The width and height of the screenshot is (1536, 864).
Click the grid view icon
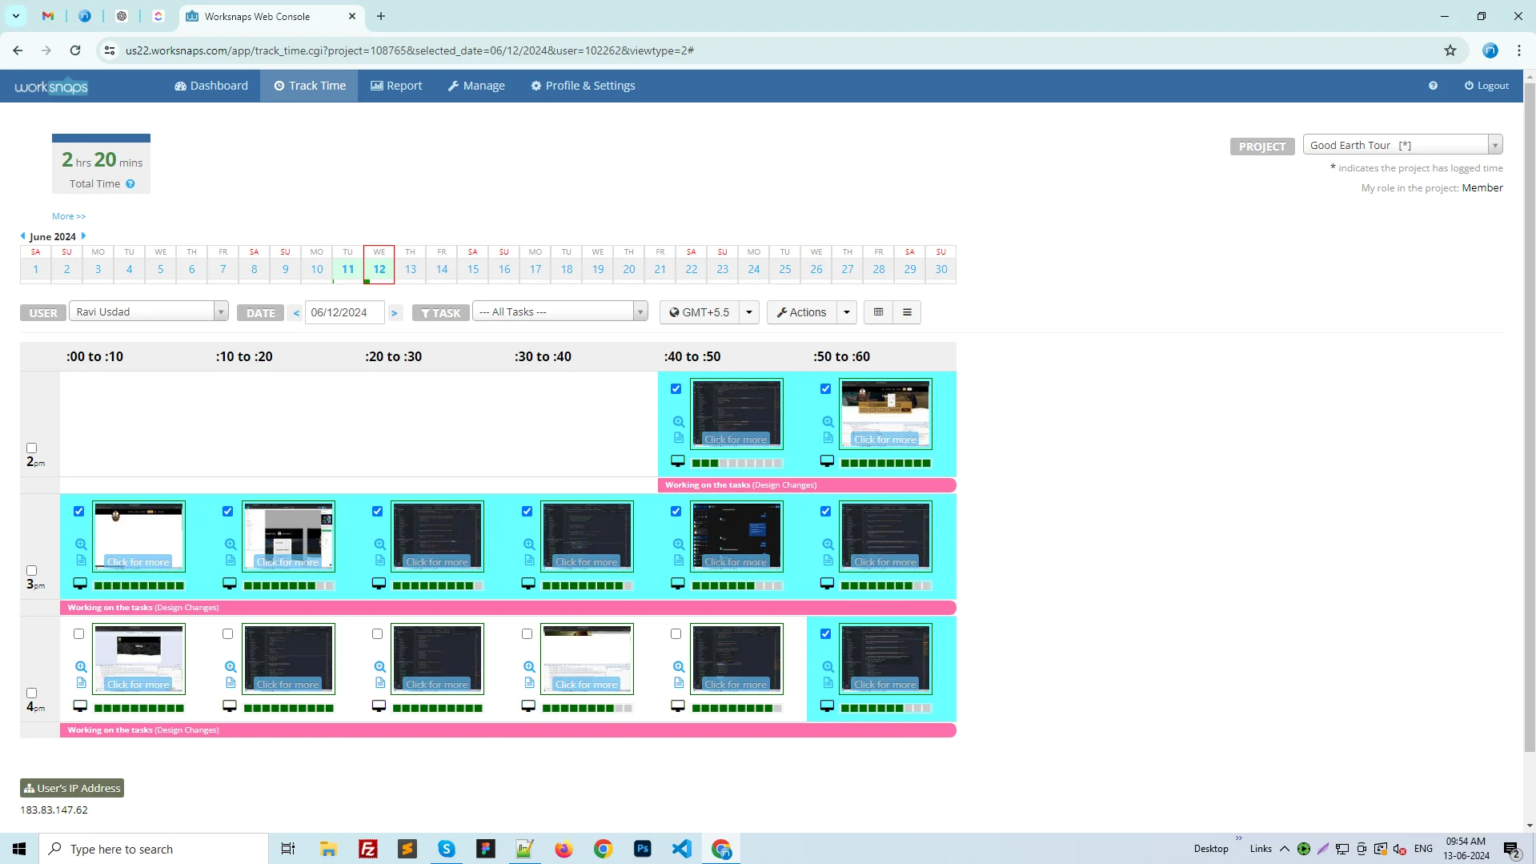pos(878,312)
